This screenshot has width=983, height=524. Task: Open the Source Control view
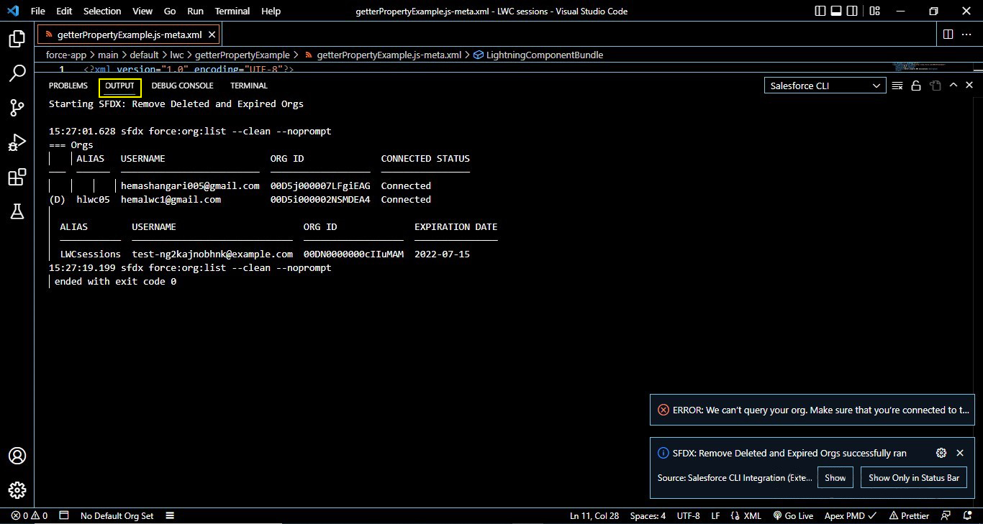click(x=17, y=108)
